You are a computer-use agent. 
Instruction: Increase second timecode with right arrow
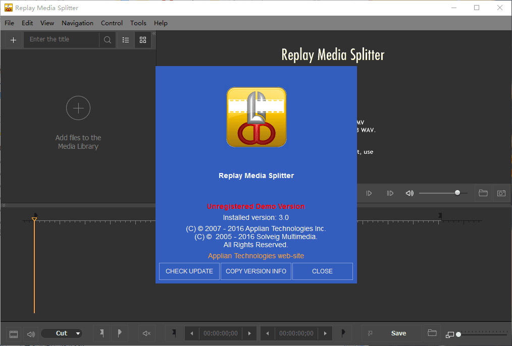(325, 333)
